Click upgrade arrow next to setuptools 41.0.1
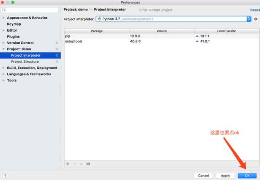The image size is (260, 180). (197, 41)
